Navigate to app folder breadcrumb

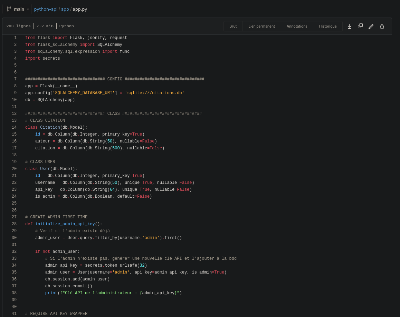tap(65, 9)
